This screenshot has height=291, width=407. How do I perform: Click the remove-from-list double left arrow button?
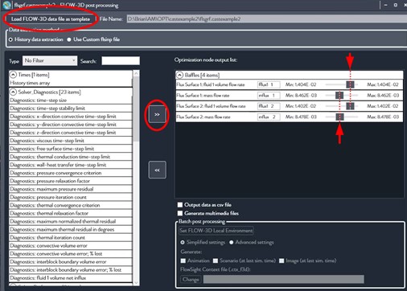(157, 170)
